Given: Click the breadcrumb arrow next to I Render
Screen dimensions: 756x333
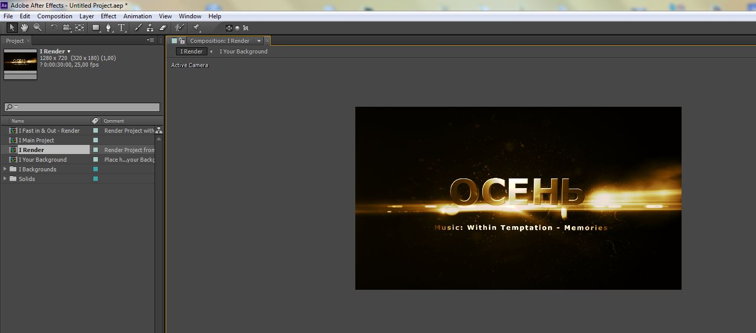Looking at the screenshot, I should [x=211, y=51].
